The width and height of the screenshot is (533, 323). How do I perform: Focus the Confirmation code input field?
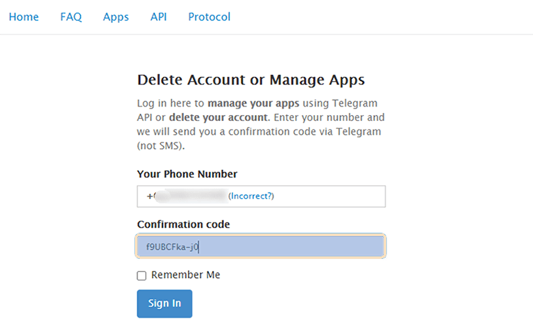point(261,246)
